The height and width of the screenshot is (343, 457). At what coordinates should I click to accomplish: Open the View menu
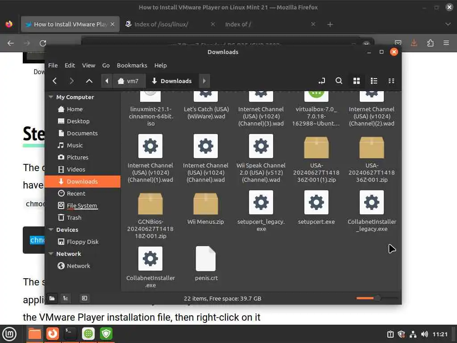[89, 65]
